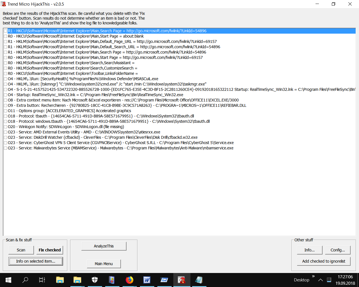Open taskbar search magnifier
The image size is (359, 287).
click(x=25, y=280)
